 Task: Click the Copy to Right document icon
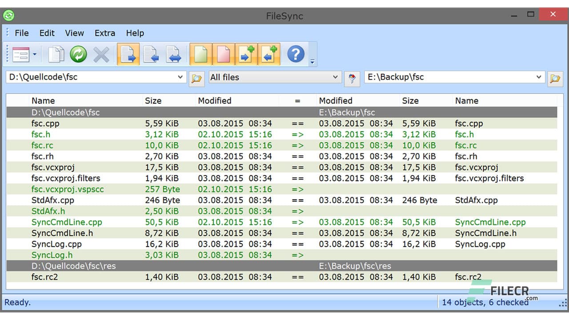point(128,54)
